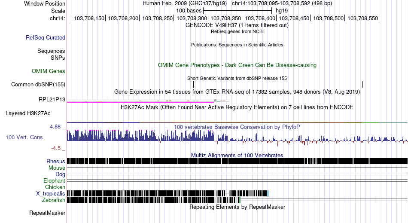Click the PhyloP conservation histogram

pyautogui.click(x=237, y=137)
